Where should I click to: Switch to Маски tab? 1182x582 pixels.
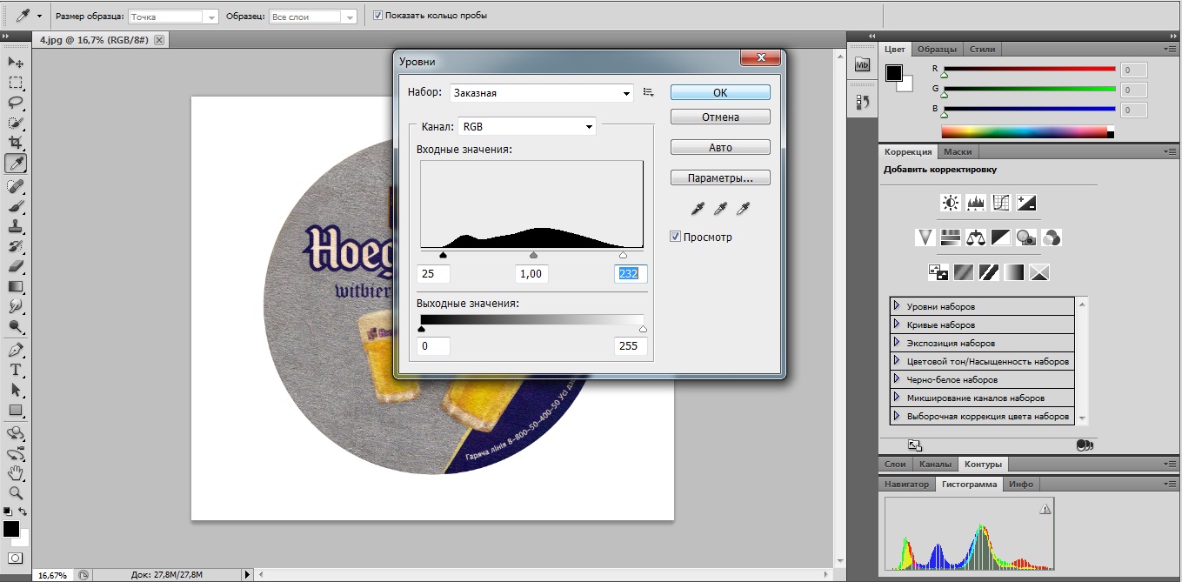(958, 151)
